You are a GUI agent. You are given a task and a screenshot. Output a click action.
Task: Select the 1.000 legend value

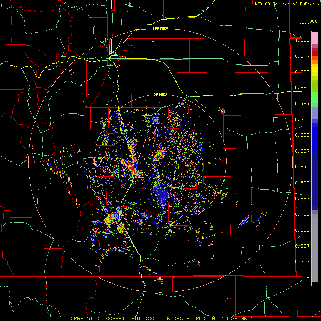302,40
